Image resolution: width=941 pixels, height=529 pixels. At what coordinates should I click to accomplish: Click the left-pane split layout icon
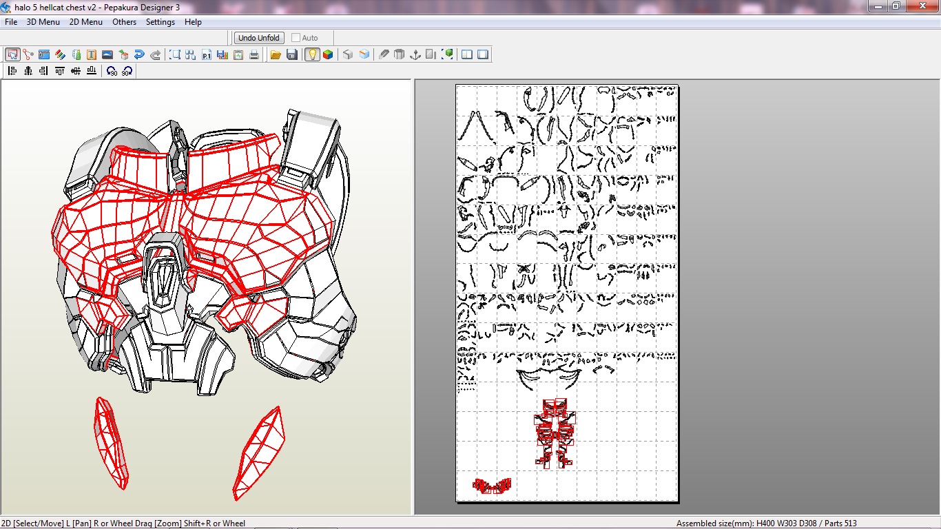[467, 54]
